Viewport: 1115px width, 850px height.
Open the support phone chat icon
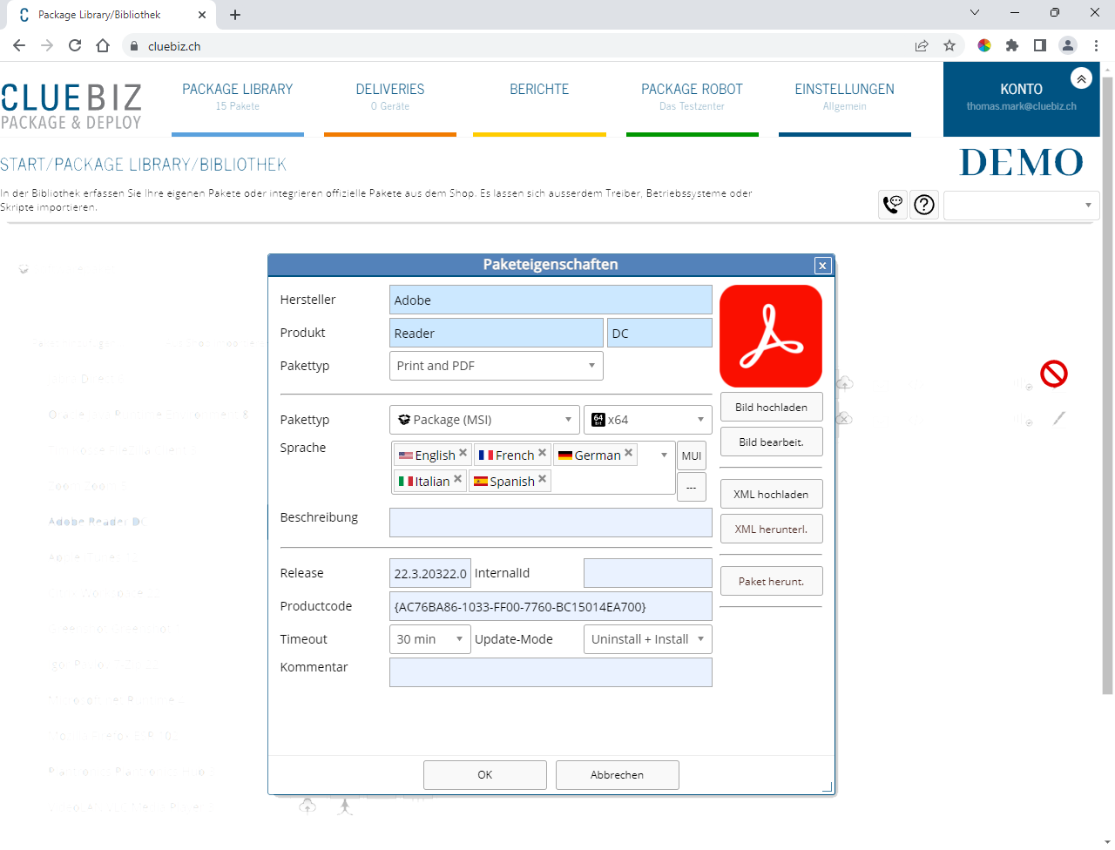pos(893,205)
